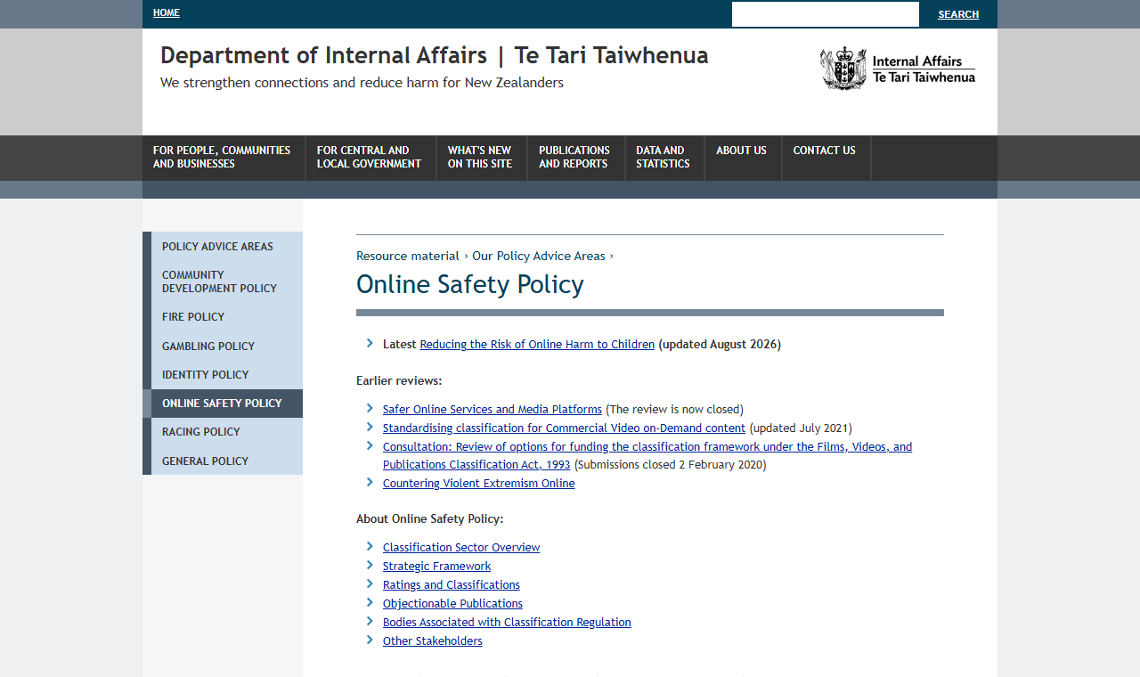
Task: Open Classification Sector Overview link
Action: pos(461,547)
